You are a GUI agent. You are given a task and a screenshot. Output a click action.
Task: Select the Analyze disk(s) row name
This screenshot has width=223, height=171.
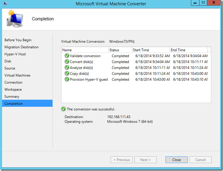tap(81, 68)
